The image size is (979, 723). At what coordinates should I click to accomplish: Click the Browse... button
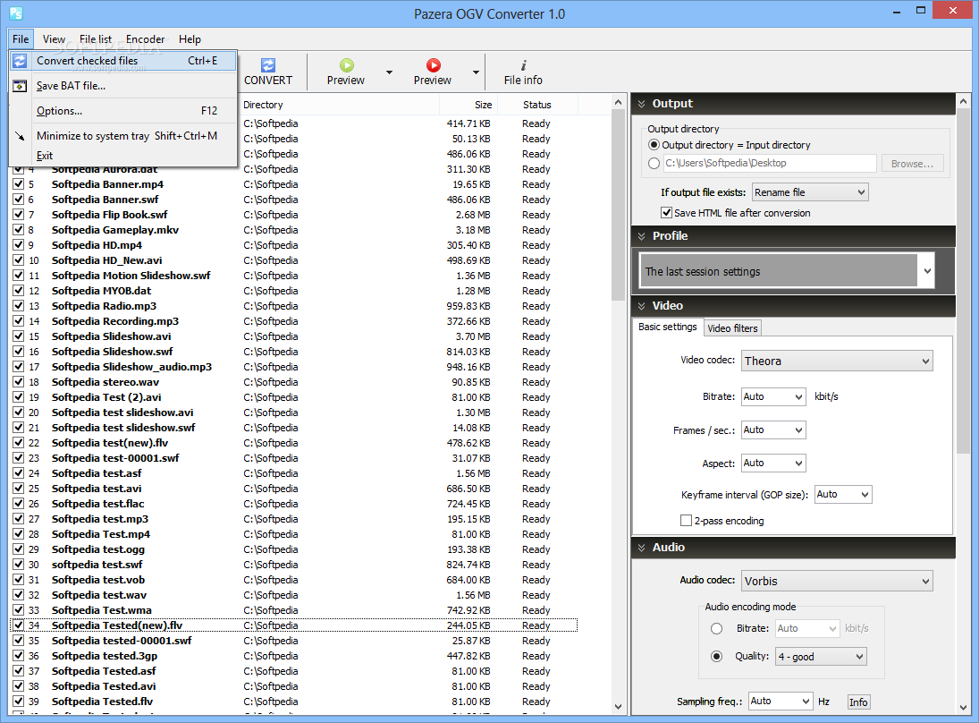pos(912,164)
